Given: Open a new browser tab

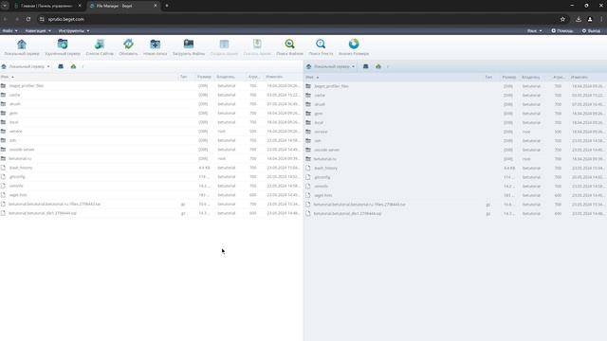Looking at the screenshot, I should pos(167,6).
